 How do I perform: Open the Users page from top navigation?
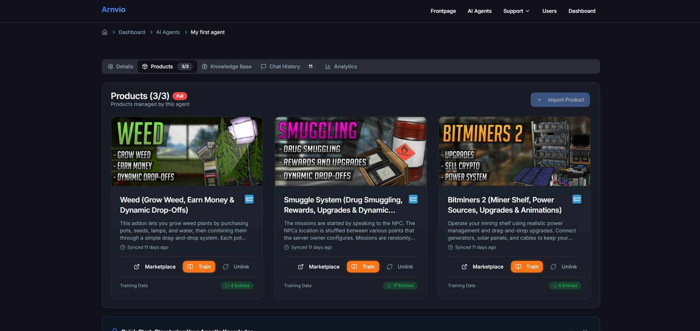click(x=549, y=11)
